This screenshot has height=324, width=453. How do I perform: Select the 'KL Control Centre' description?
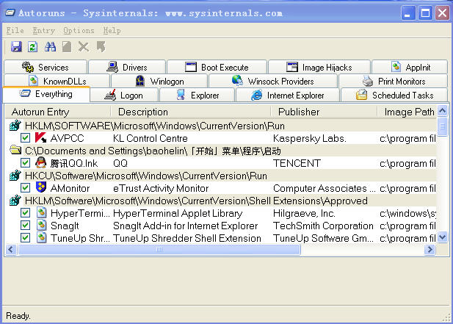coord(151,138)
